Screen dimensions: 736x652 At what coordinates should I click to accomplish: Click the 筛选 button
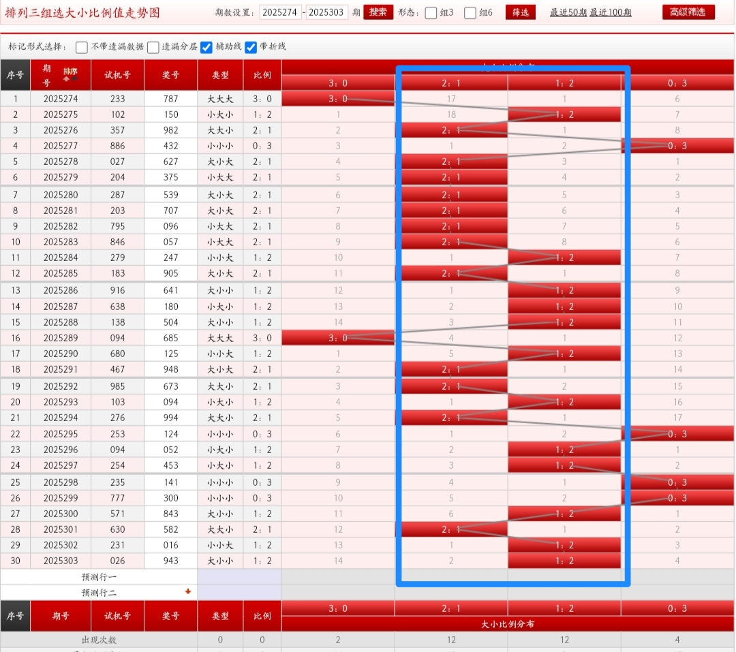[x=520, y=12]
